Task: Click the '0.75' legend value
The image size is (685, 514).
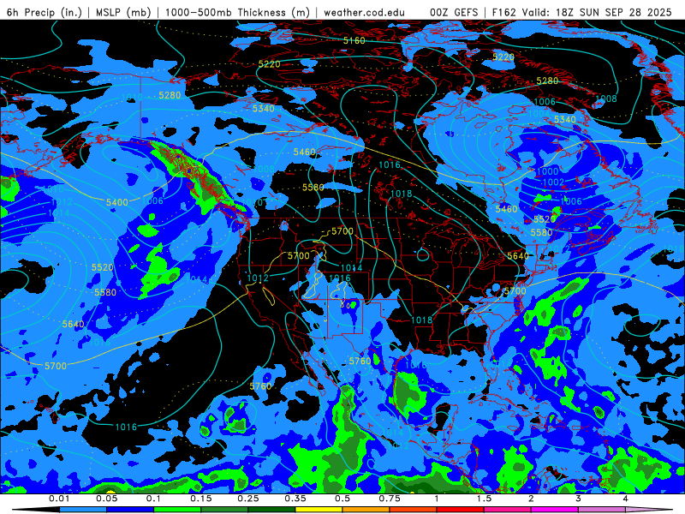Action: 390,499
